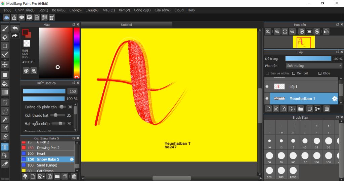
Task: Close the Kiểm soát cọ panel
Action: 78,83
